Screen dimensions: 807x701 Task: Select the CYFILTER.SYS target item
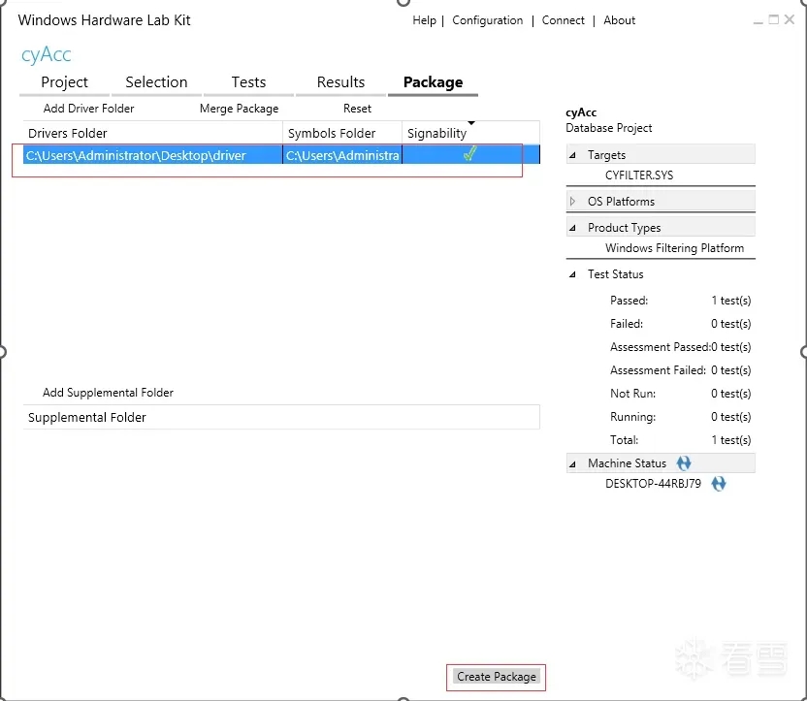pos(638,175)
